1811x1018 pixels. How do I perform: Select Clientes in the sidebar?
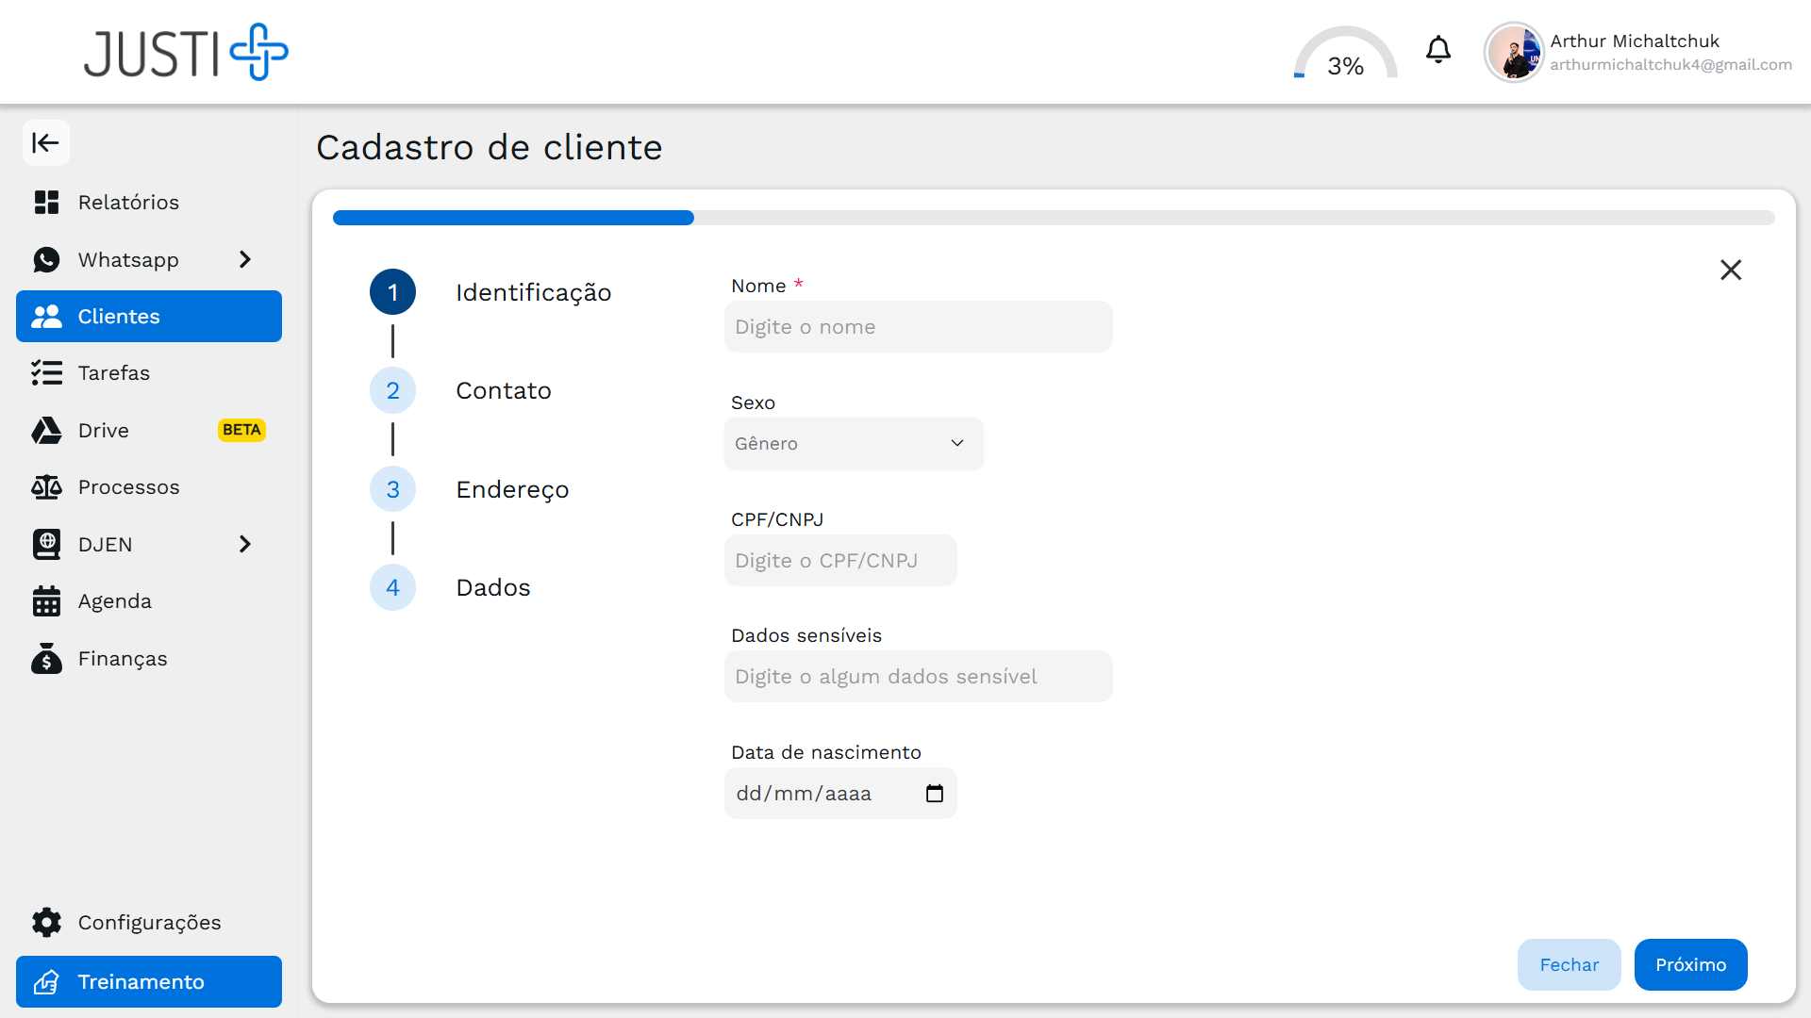click(148, 317)
